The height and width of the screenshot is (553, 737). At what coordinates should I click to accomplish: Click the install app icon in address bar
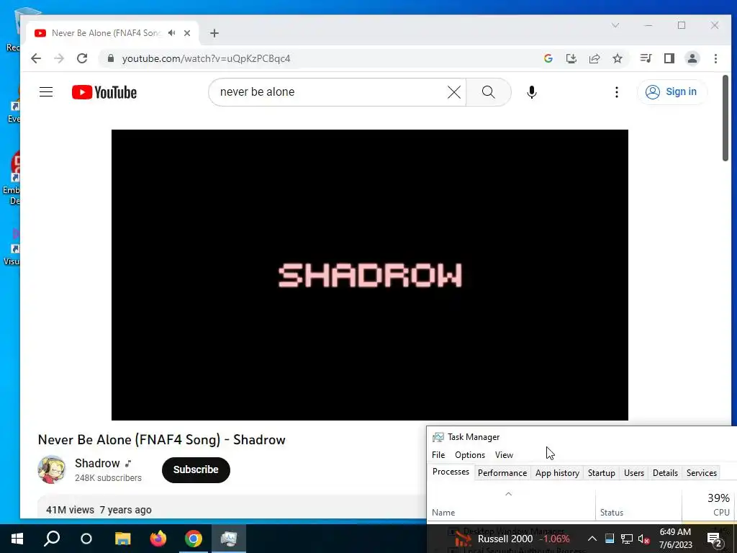click(571, 58)
